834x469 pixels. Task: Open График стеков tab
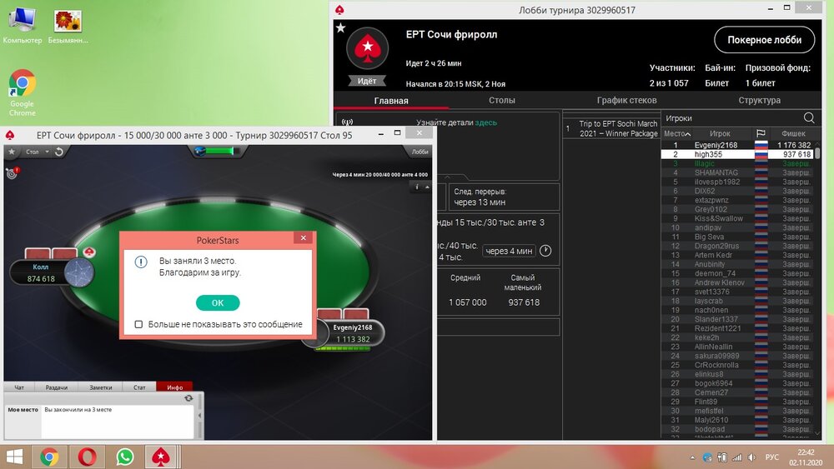[626, 100]
